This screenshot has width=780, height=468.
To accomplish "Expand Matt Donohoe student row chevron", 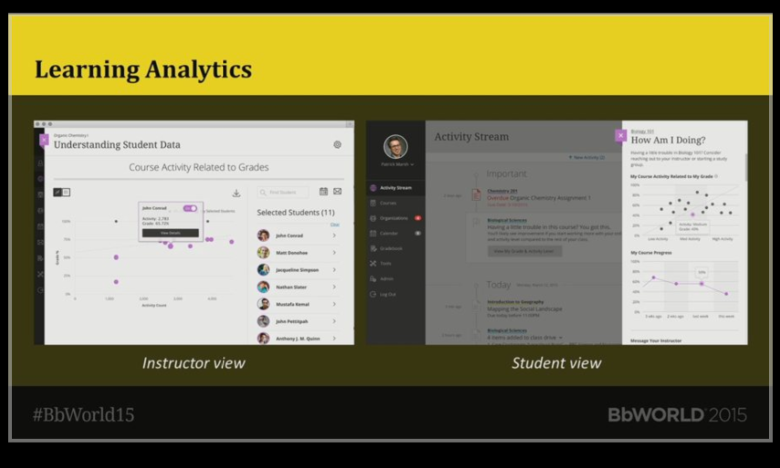I will (334, 253).
